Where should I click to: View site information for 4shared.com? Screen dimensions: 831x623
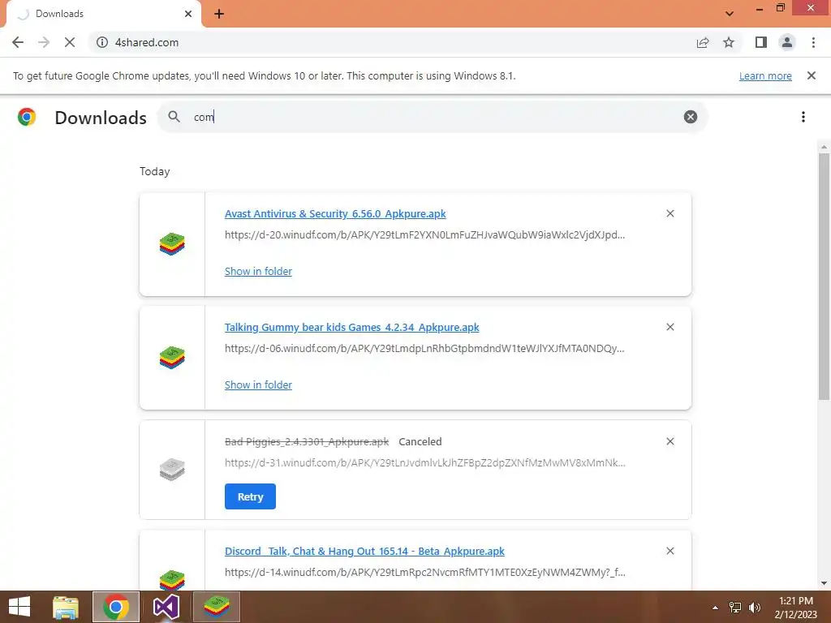102,42
